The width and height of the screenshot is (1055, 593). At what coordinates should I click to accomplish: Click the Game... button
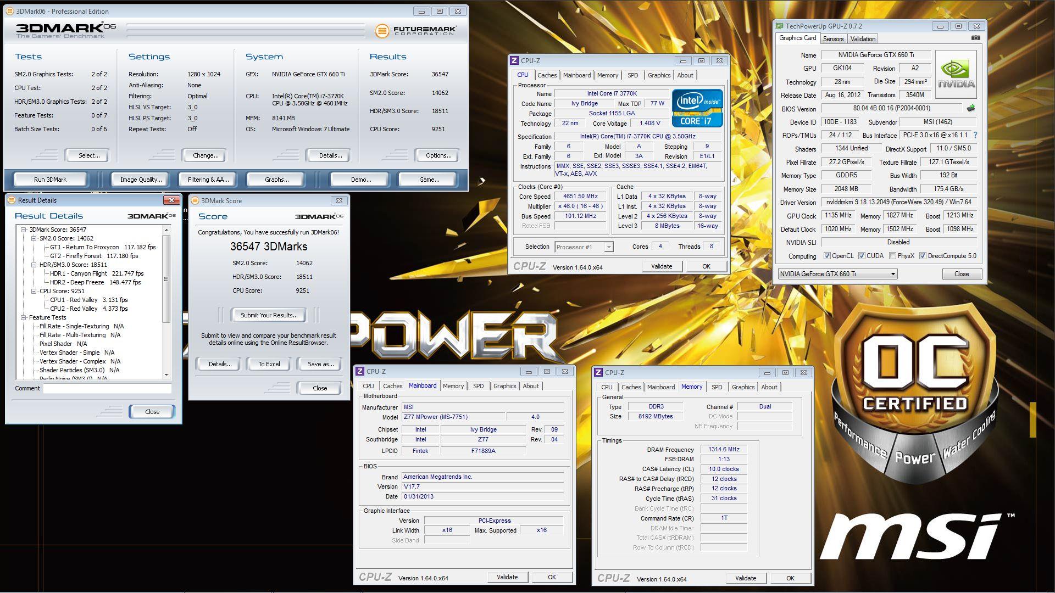(x=429, y=180)
